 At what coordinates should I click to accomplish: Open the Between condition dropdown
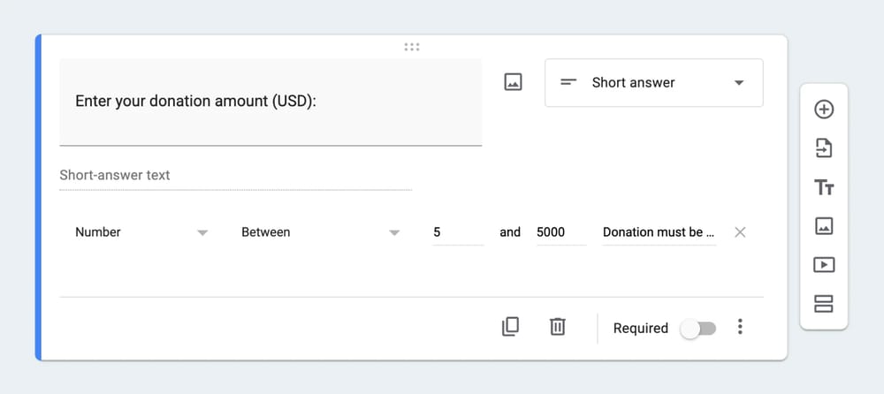click(320, 232)
